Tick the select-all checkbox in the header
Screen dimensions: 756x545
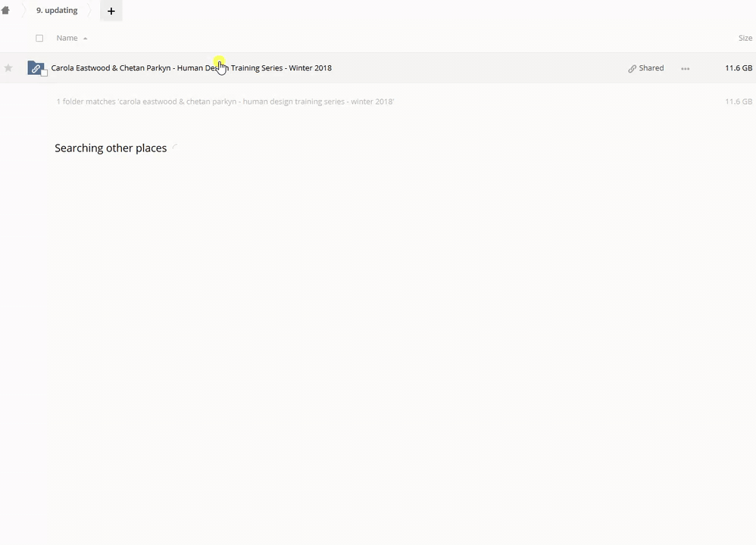(x=39, y=38)
